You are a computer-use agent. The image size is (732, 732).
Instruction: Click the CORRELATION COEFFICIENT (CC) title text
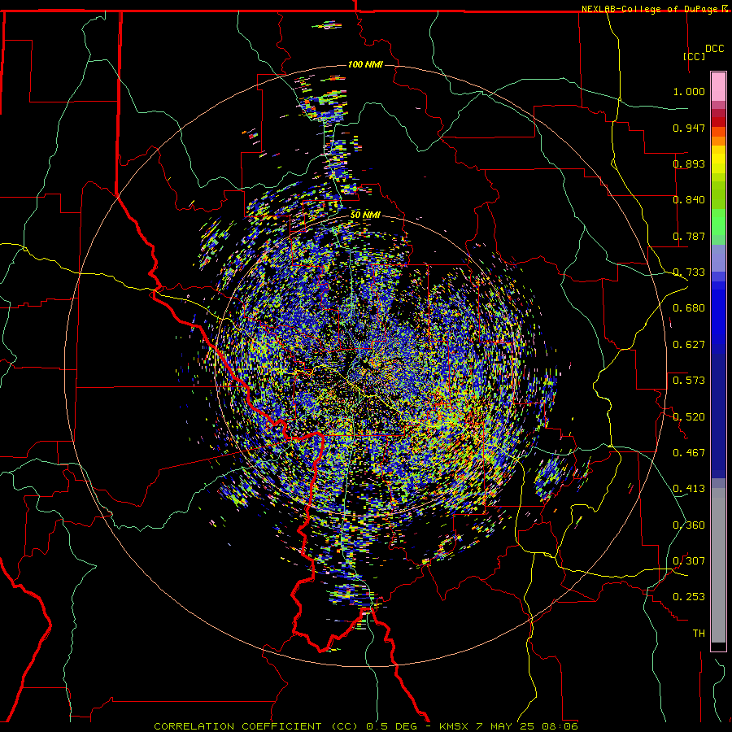(256, 726)
